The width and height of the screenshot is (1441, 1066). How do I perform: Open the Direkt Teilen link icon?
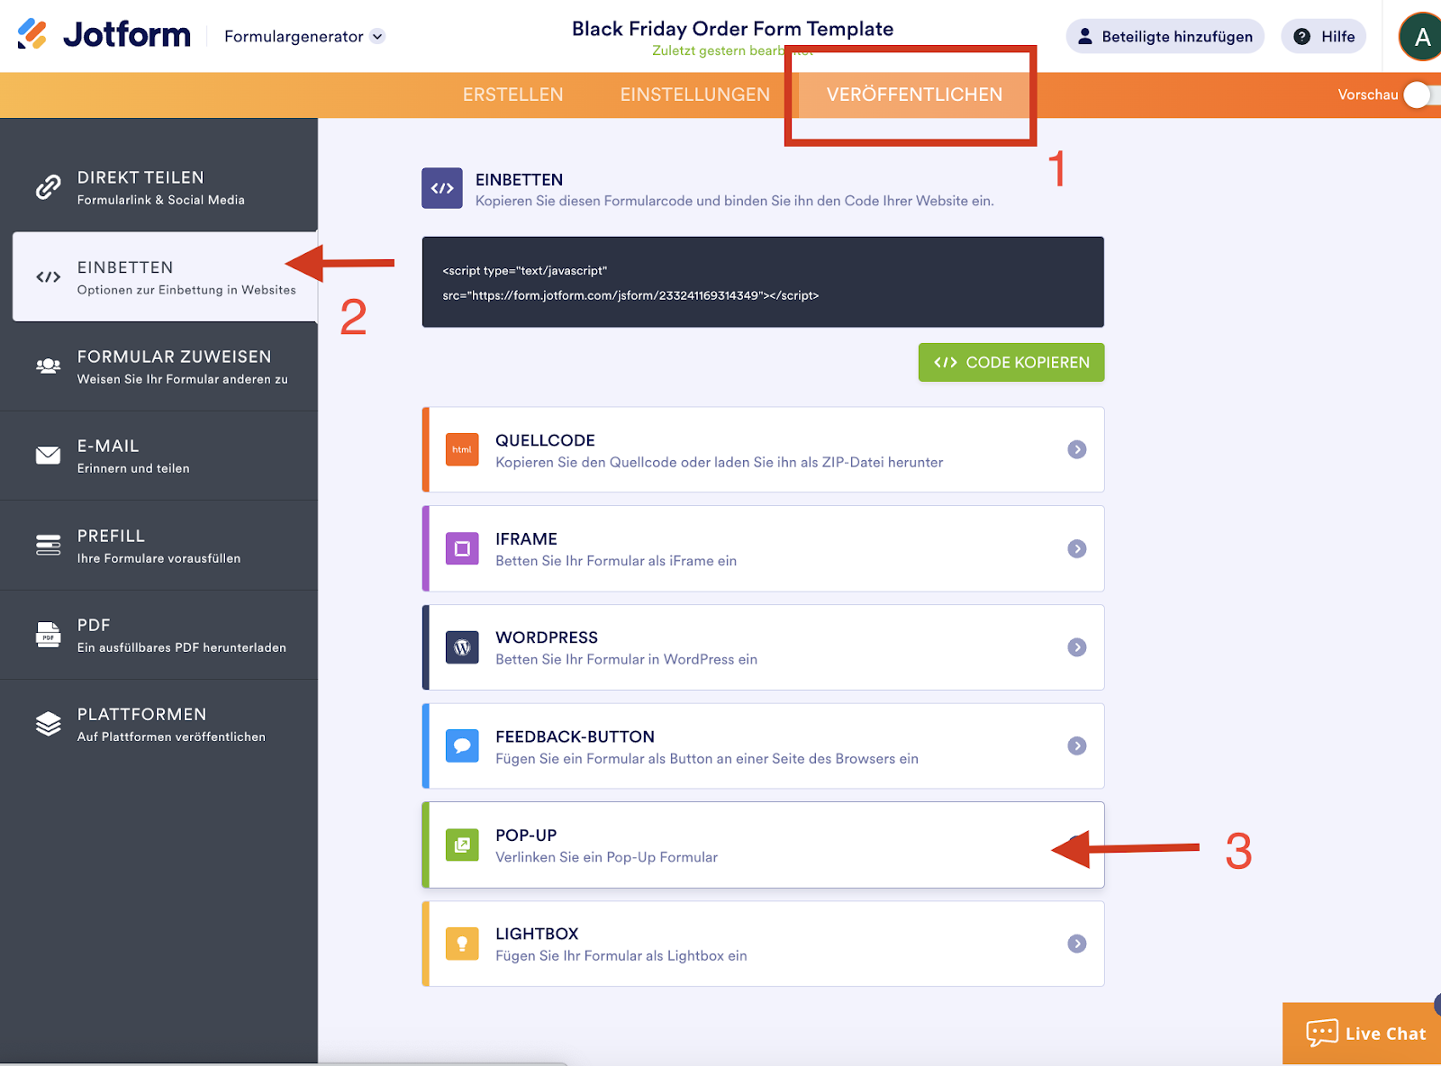[48, 187]
